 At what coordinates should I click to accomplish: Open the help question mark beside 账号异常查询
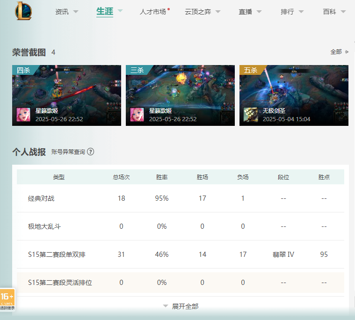point(91,152)
